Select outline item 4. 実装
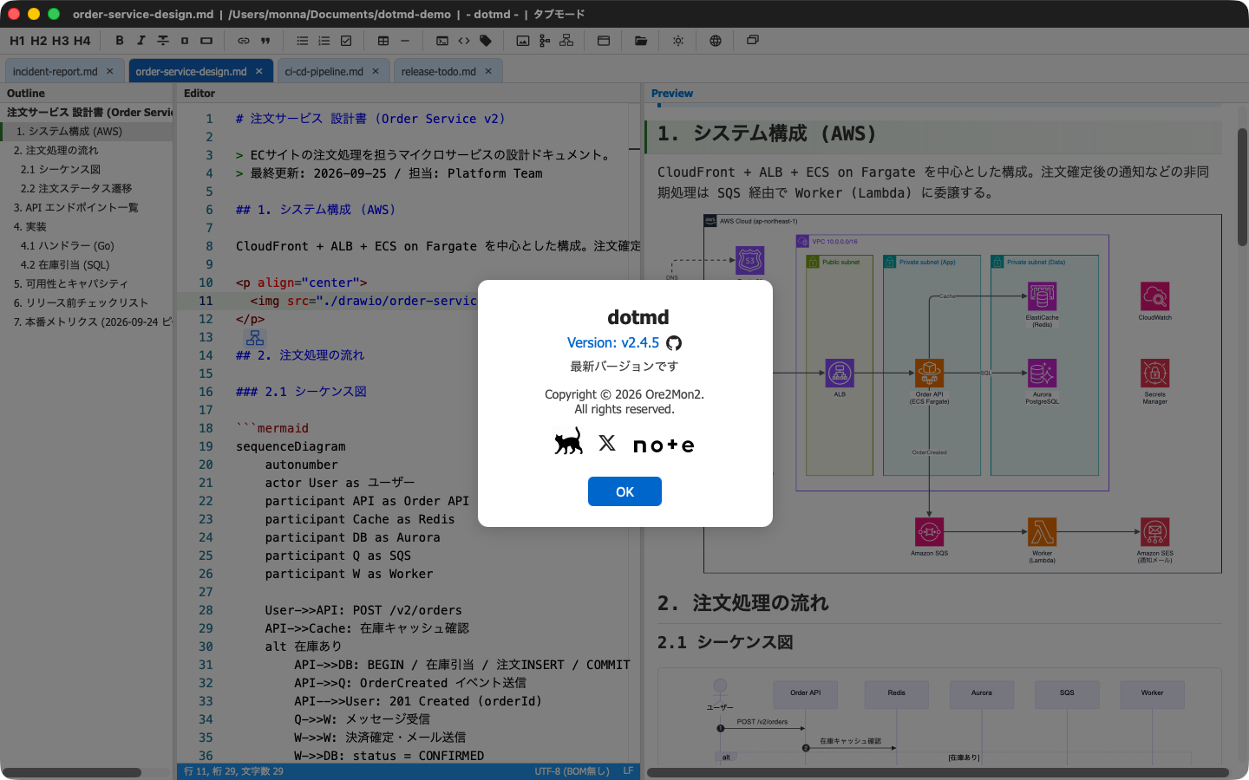This screenshot has width=1249, height=780. (87, 227)
